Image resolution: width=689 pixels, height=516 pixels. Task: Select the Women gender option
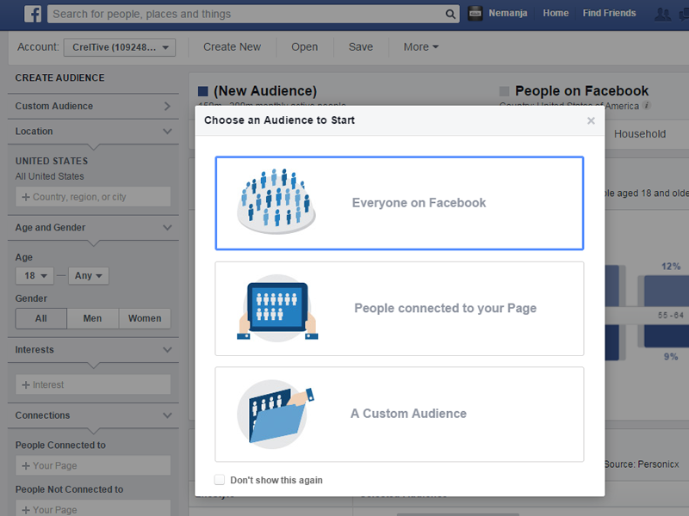coord(145,318)
